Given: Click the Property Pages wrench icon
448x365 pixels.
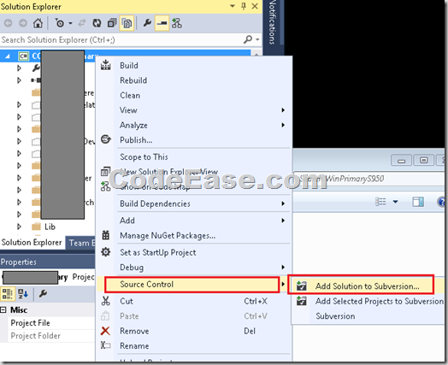Looking at the screenshot, I should point(43,294).
